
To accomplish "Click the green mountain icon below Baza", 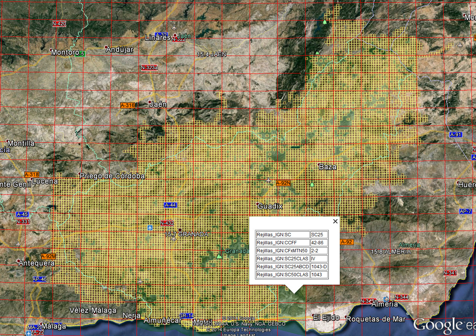I will pyautogui.click(x=312, y=185).
